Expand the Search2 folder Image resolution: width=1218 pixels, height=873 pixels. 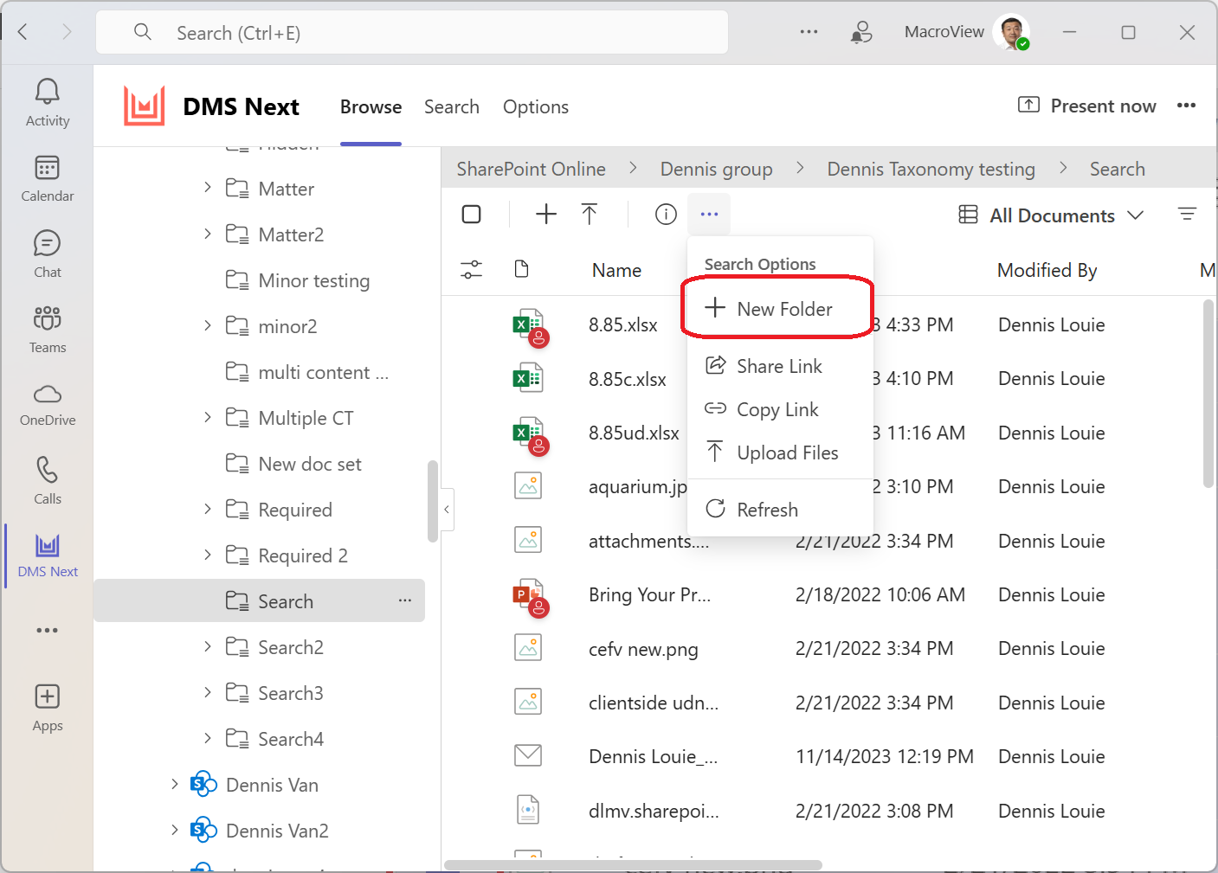207,646
